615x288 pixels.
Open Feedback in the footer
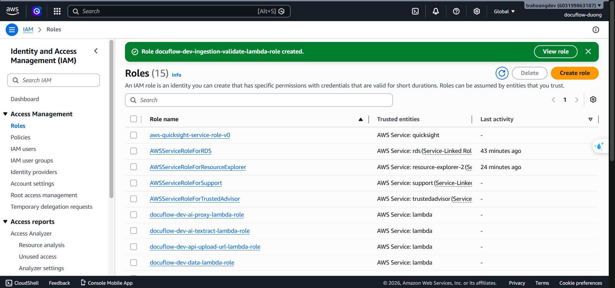point(60,283)
